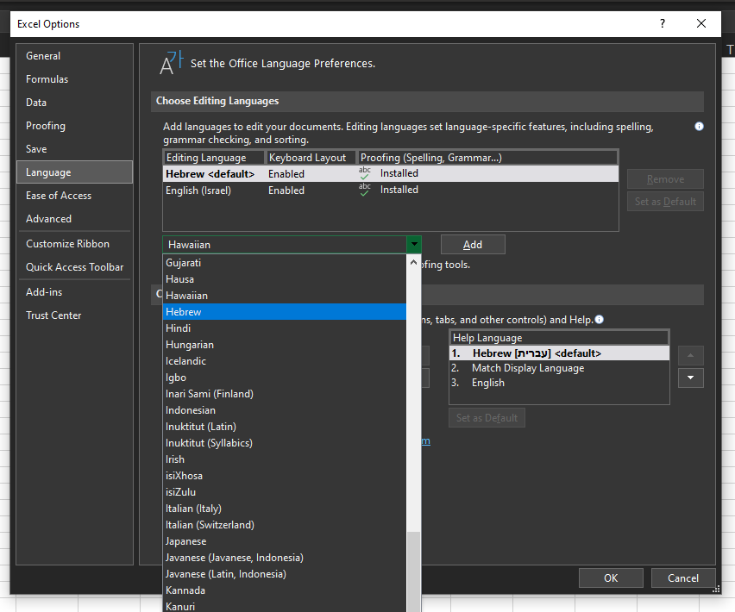Click the Add language button
This screenshot has width=735, height=612.
coord(473,245)
